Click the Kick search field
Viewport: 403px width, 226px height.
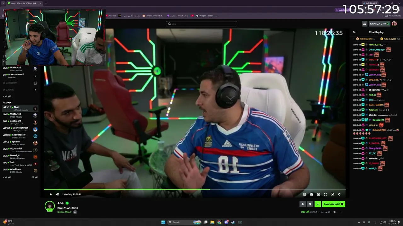click(x=201, y=24)
